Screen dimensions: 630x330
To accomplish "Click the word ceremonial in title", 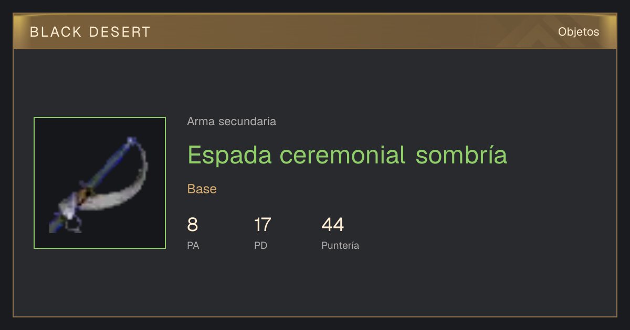I will coord(343,155).
